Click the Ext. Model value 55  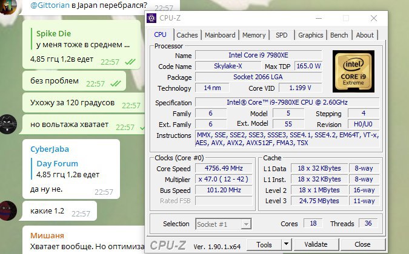pos(288,124)
